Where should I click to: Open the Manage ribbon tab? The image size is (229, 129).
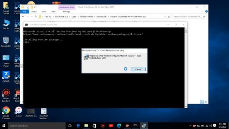point(67,11)
